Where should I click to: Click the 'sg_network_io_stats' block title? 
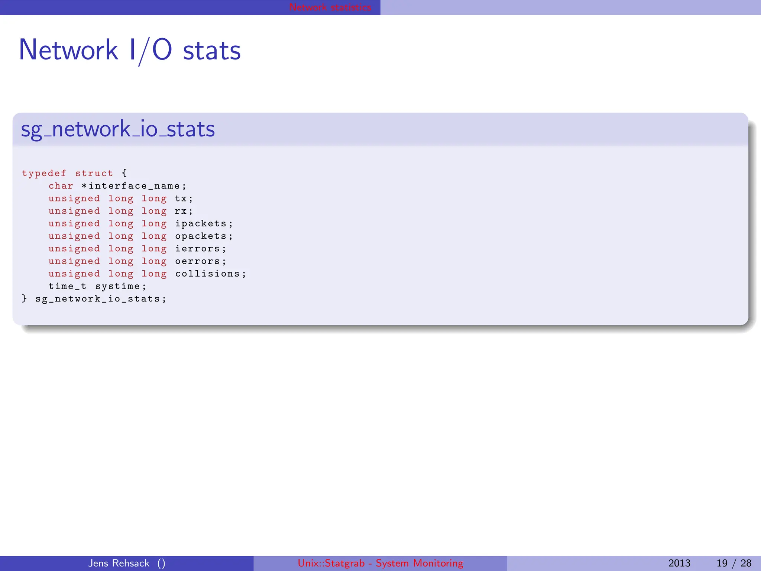coord(118,129)
